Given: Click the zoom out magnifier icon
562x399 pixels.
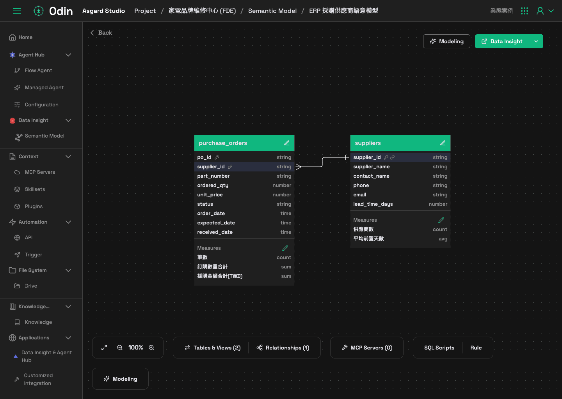Looking at the screenshot, I should pyautogui.click(x=120, y=348).
